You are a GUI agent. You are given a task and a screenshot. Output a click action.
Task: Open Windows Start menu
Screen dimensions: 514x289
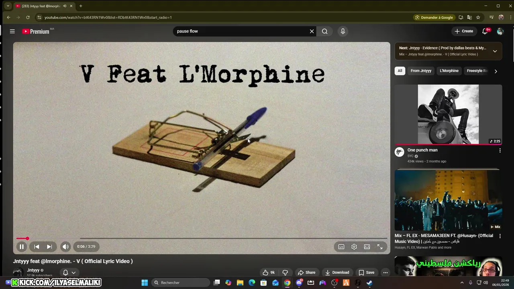point(145,283)
